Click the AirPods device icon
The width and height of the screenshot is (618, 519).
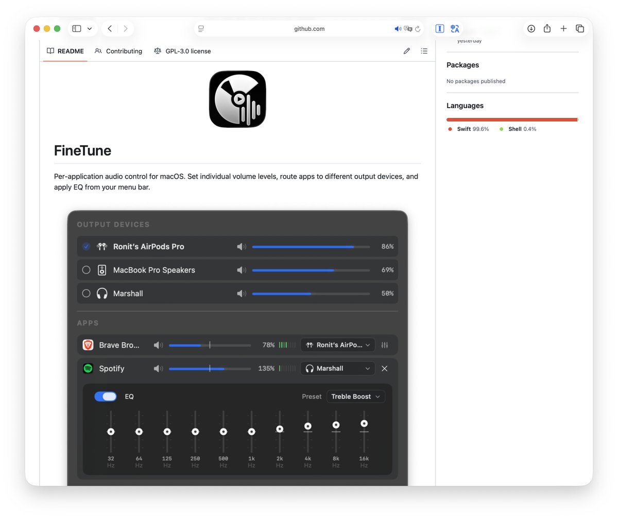[102, 247]
